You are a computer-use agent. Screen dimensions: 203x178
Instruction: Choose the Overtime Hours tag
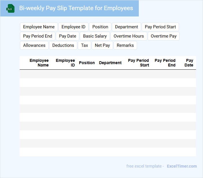tap(129, 36)
